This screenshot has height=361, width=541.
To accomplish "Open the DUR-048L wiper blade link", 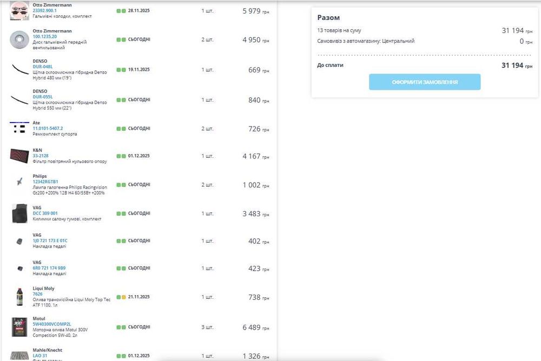I will click(43, 66).
